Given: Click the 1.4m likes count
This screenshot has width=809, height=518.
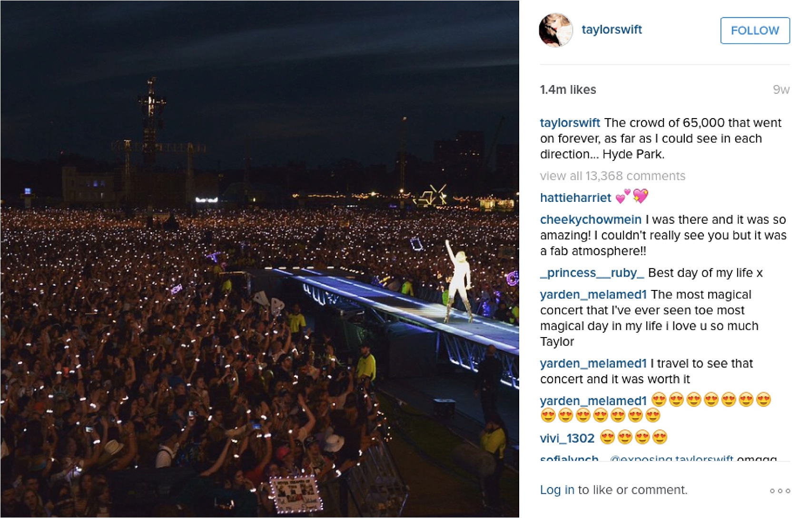Looking at the screenshot, I should 568,90.
